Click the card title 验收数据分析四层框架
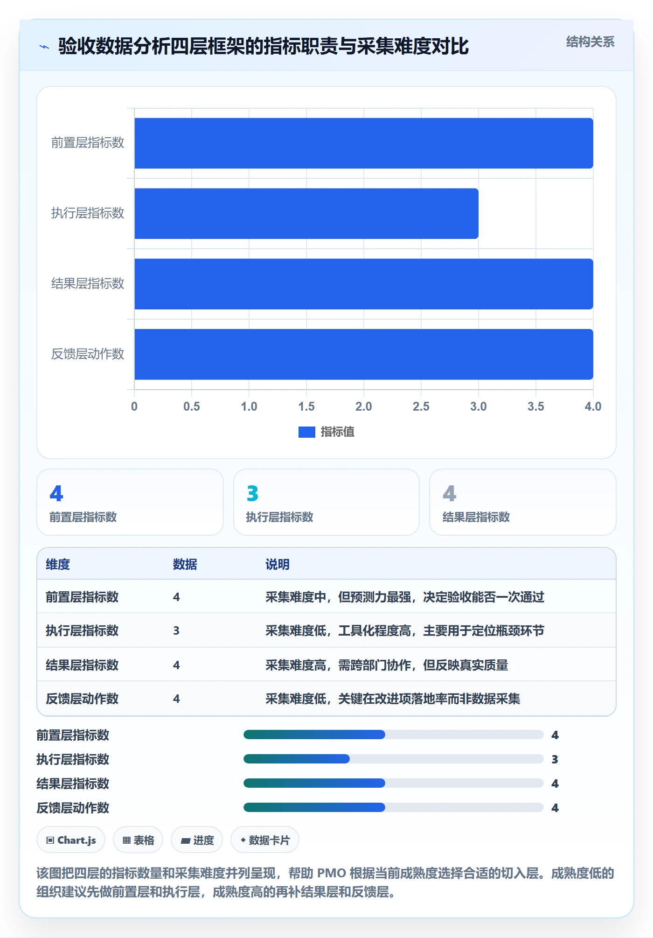653x938 pixels. [x=264, y=46]
